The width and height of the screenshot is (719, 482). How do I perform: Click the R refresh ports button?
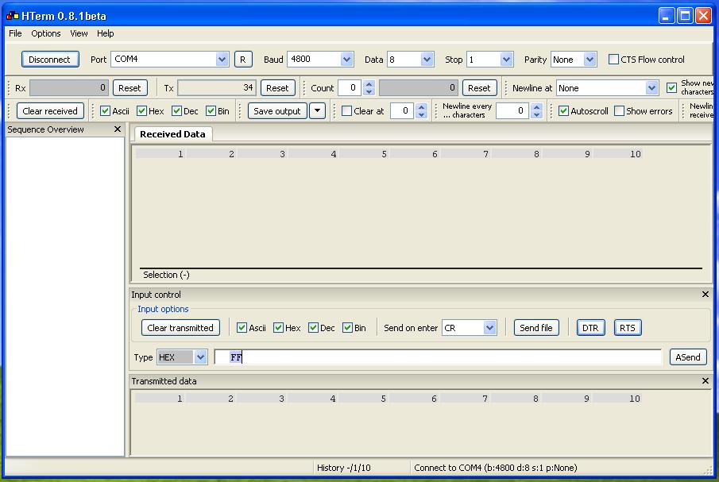pyautogui.click(x=243, y=60)
